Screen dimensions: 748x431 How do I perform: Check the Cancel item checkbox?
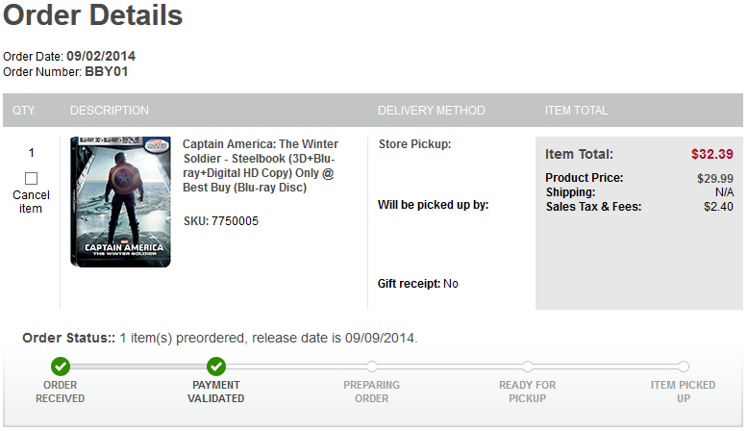pyautogui.click(x=31, y=179)
